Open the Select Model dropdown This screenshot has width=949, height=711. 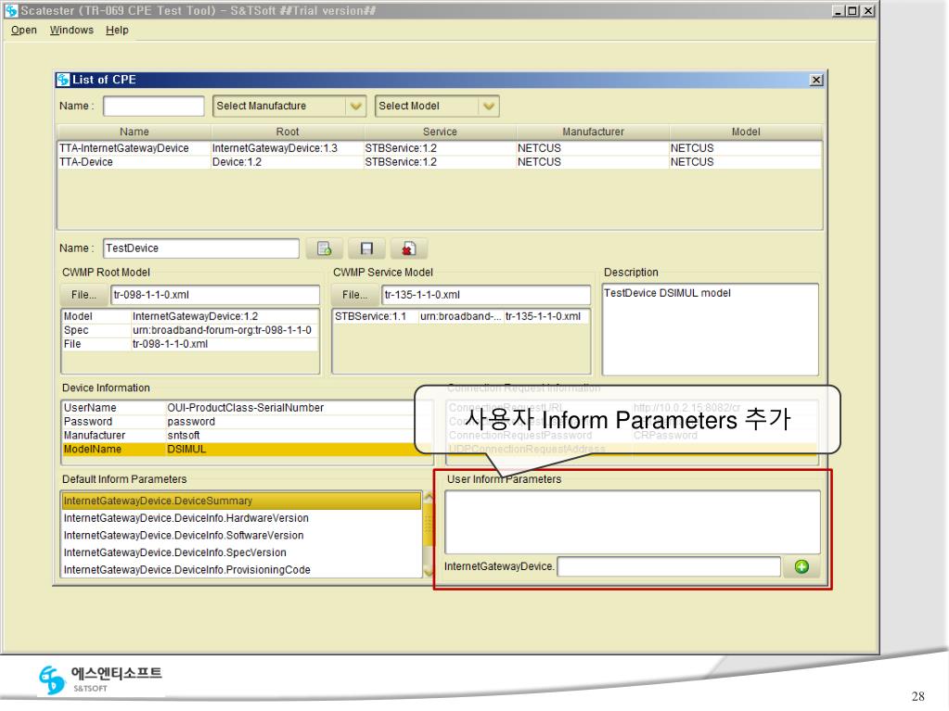(x=436, y=106)
